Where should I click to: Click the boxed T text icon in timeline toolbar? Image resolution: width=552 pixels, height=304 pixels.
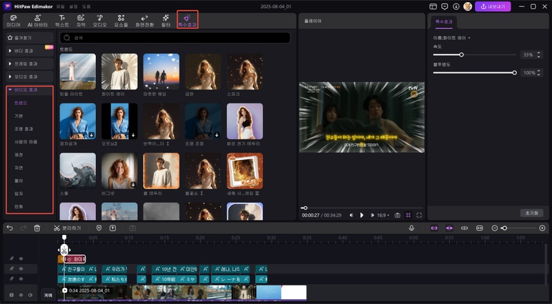click(112, 228)
